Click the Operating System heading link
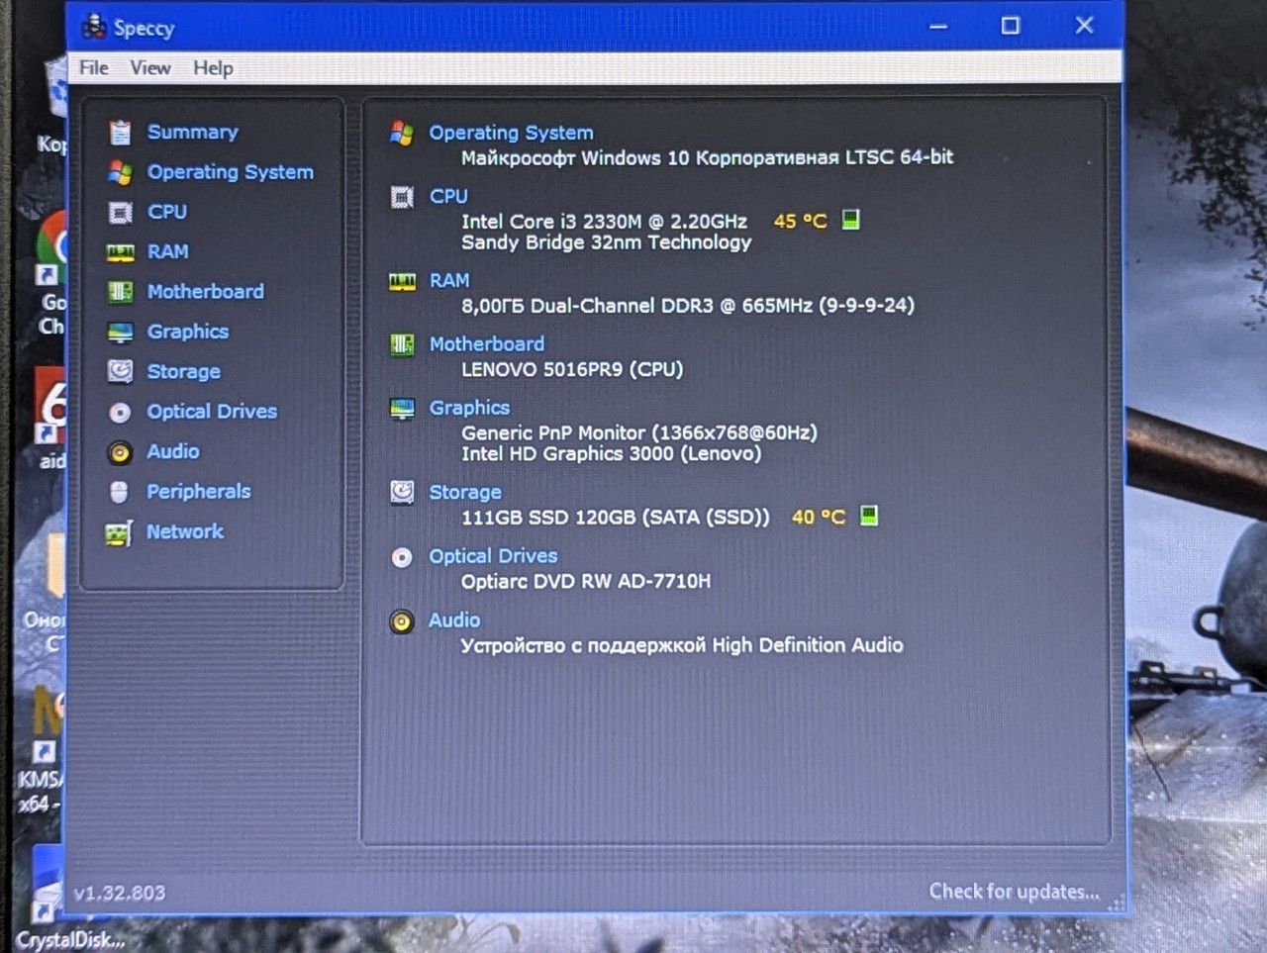 pos(511,133)
